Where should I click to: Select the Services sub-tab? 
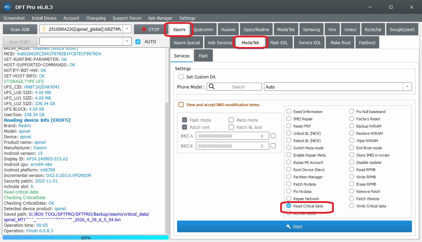coord(182,56)
